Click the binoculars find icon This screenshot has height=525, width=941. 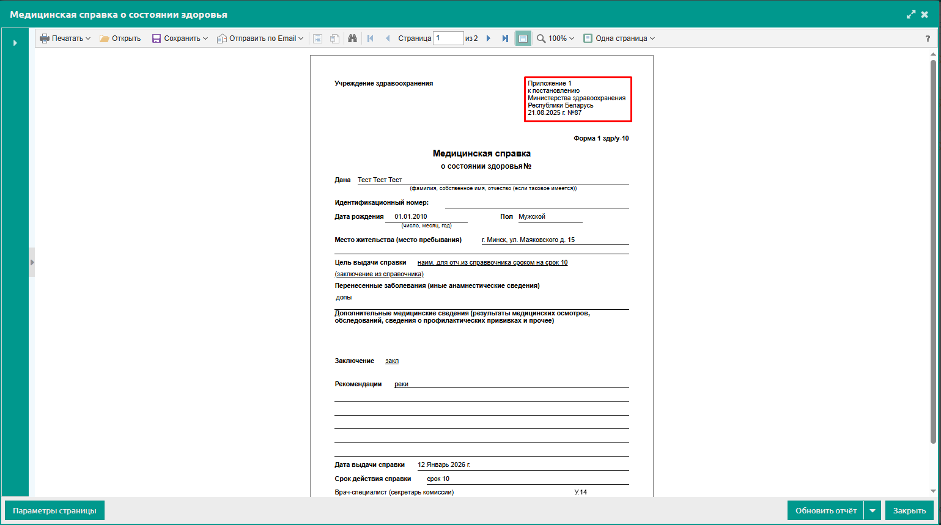coord(352,39)
